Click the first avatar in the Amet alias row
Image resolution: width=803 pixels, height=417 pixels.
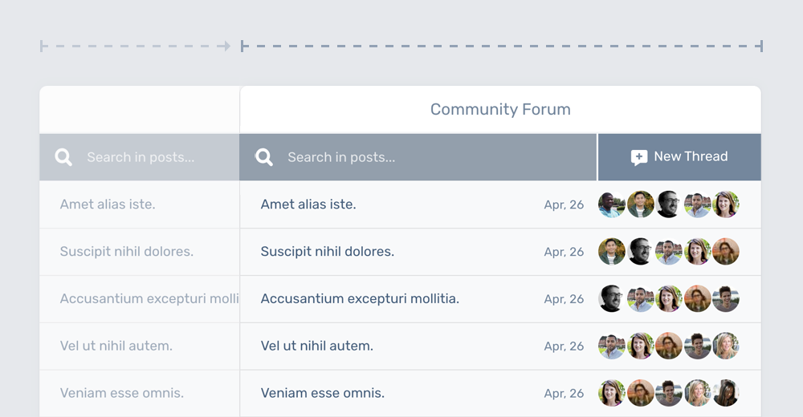[x=612, y=204]
